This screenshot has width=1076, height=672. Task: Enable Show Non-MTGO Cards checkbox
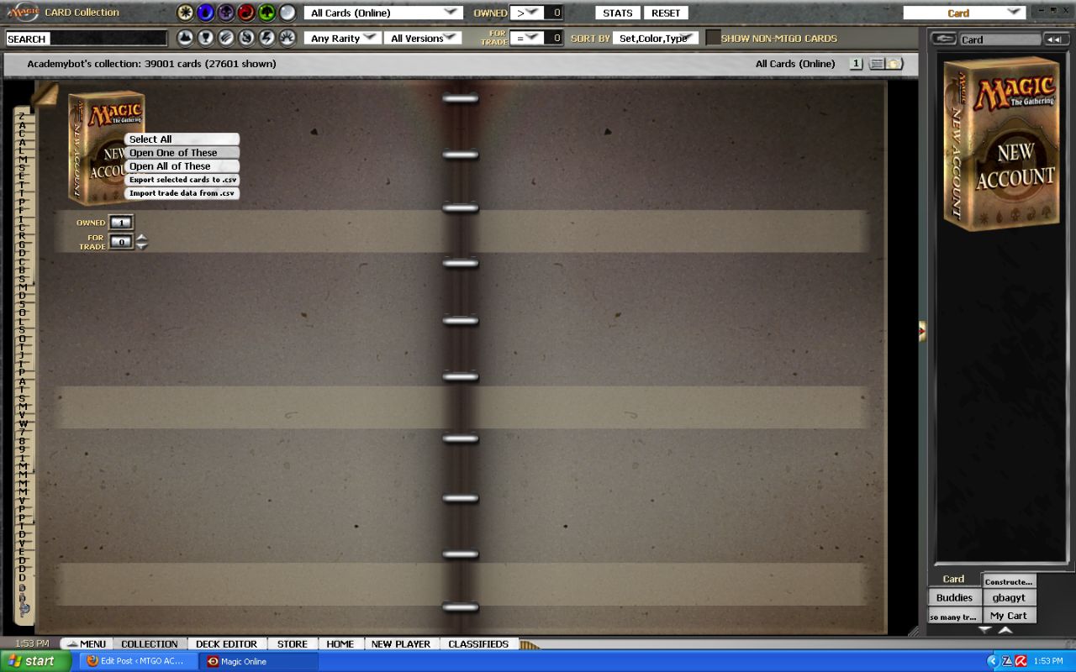pyautogui.click(x=713, y=38)
